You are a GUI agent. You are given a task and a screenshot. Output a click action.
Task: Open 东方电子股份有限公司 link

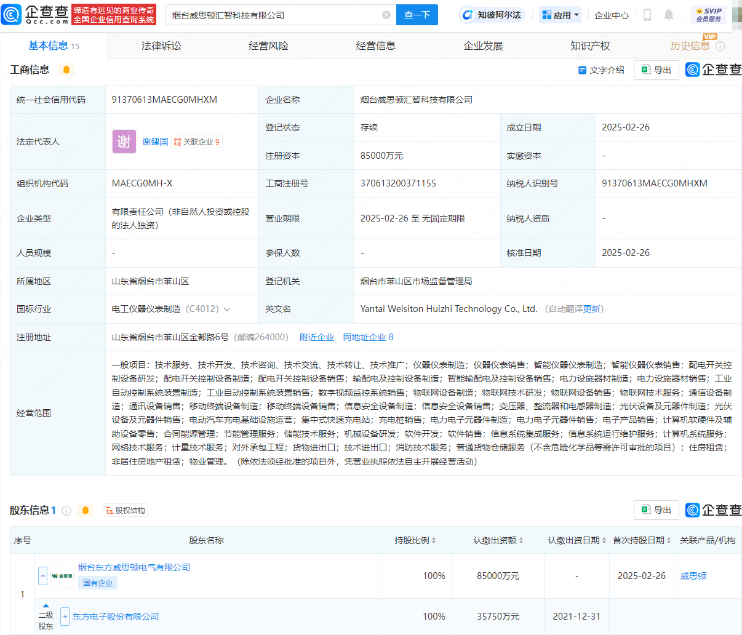click(x=116, y=617)
